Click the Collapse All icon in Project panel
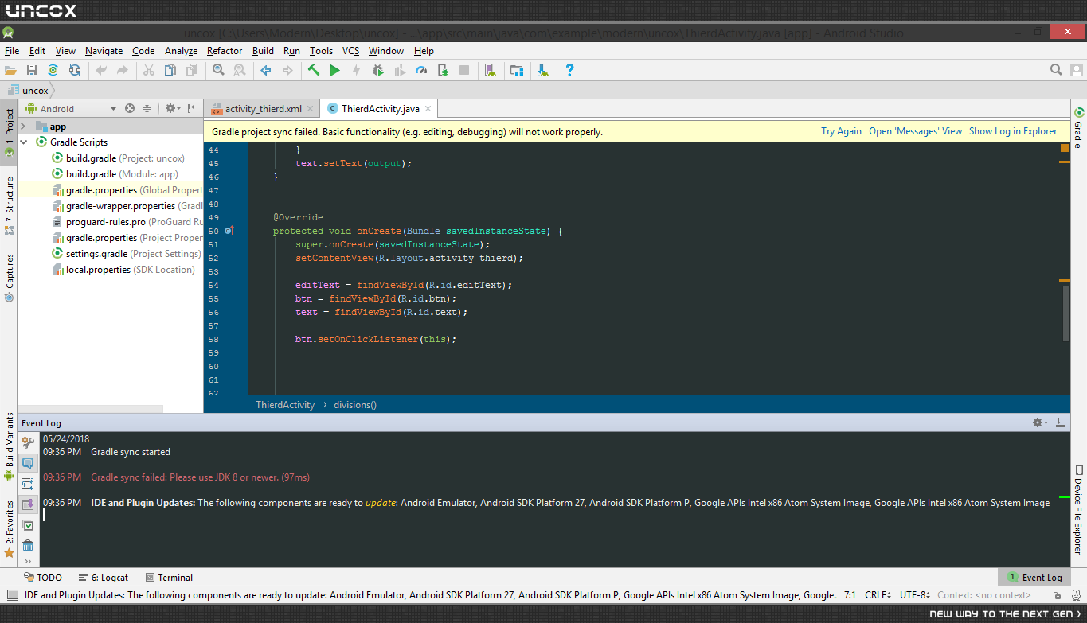 (x=147, y=108)
